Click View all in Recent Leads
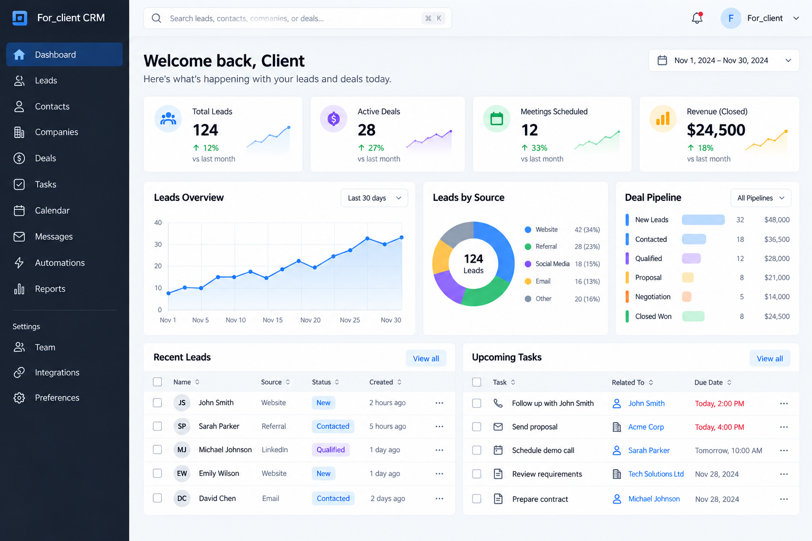Screen dimensions: 812x541 click(426, 358)
